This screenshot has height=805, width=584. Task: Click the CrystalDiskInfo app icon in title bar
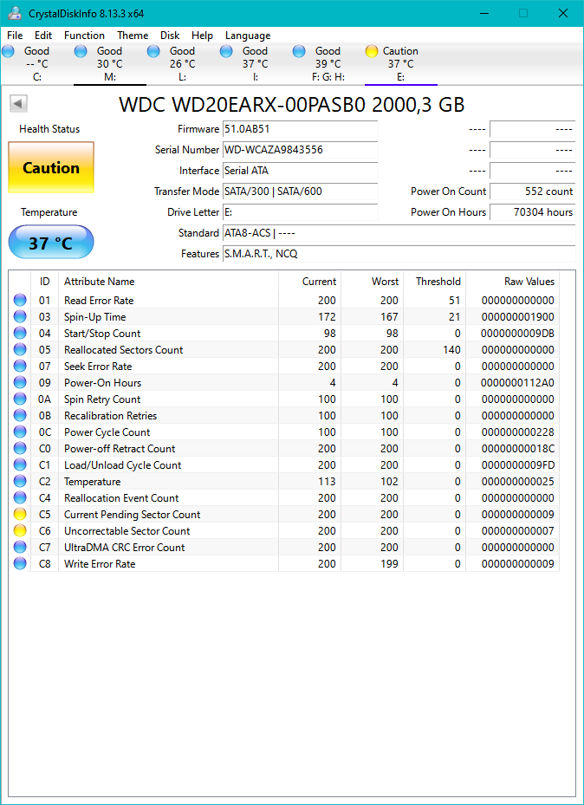(15, 14)
